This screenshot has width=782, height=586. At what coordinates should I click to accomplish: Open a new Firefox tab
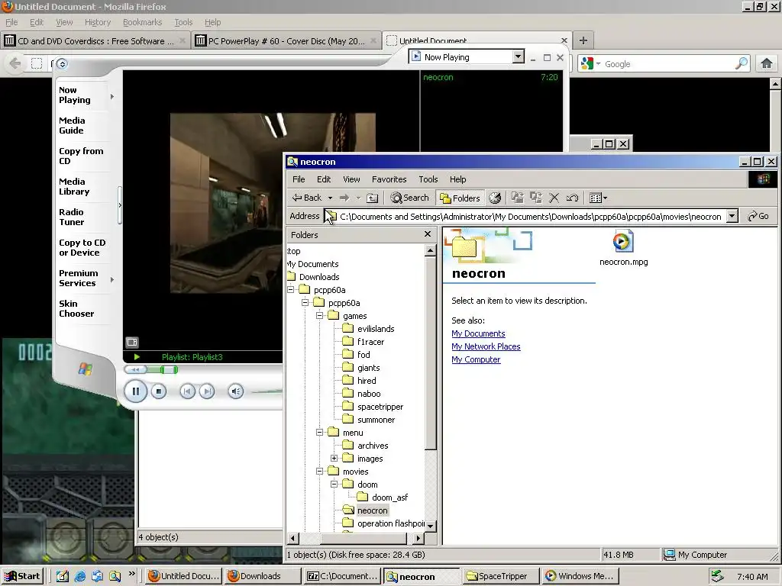pyautogui.click(x=583, y=40)
